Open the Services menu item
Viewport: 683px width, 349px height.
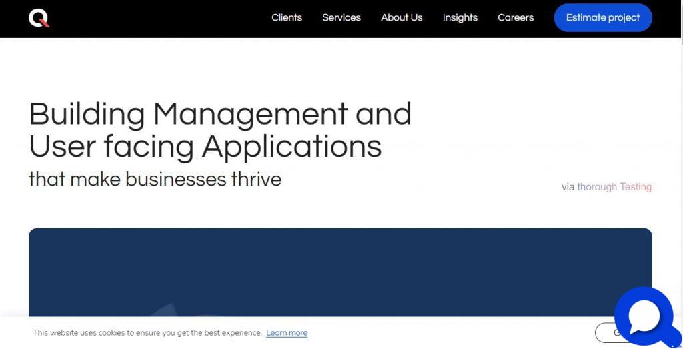pyautogui.click(x=341, y=18)
